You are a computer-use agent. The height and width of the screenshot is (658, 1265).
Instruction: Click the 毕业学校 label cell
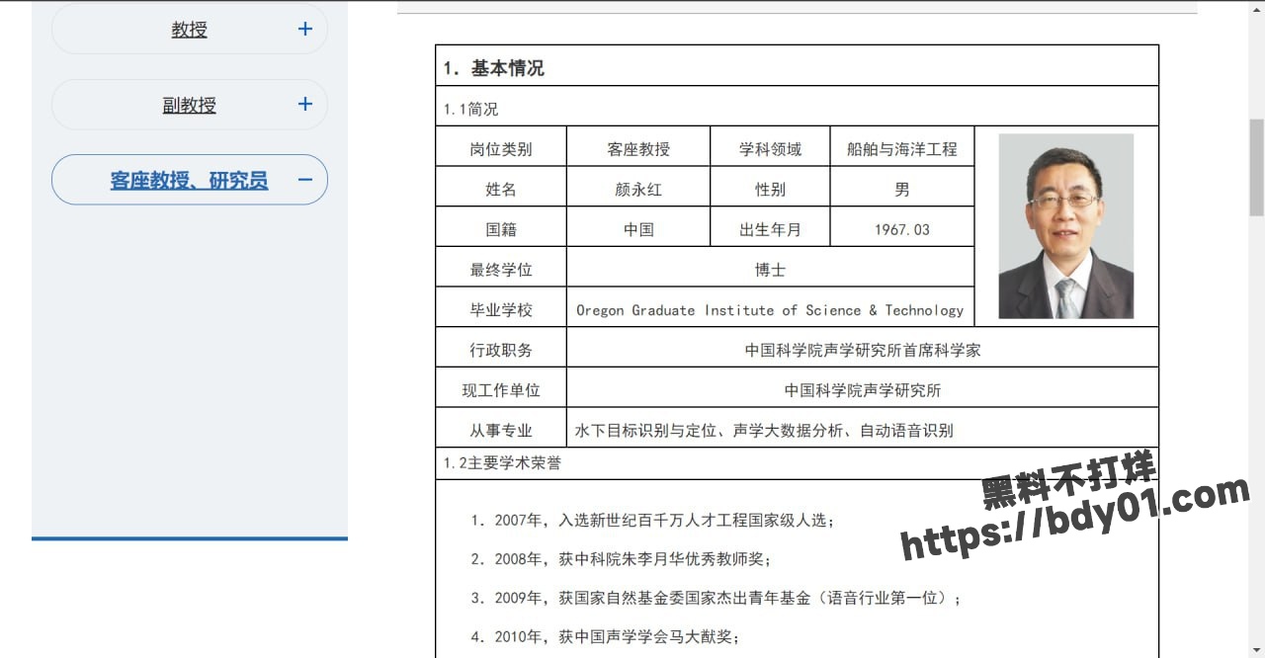click(x=501, y=307)
